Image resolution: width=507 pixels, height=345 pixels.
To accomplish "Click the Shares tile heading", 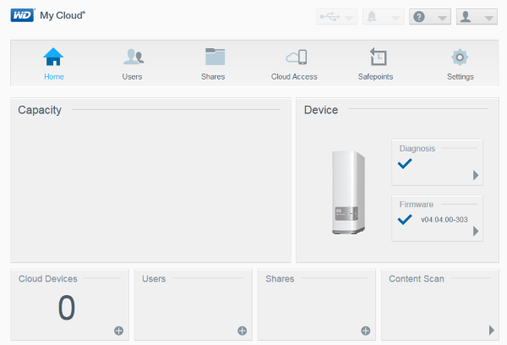I will click(280, 279).
